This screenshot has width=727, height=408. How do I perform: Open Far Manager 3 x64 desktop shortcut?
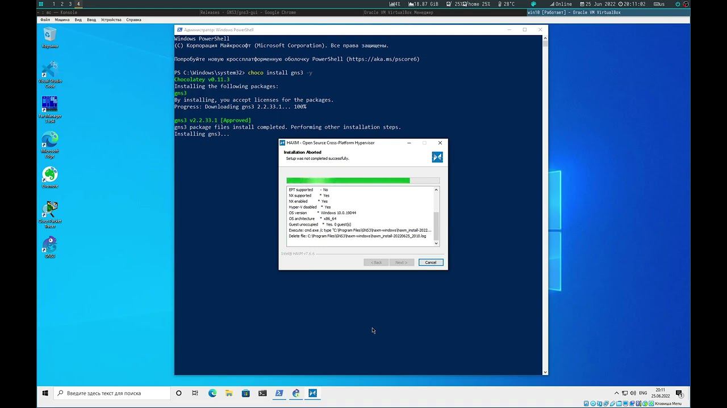(x=50, y=109)
